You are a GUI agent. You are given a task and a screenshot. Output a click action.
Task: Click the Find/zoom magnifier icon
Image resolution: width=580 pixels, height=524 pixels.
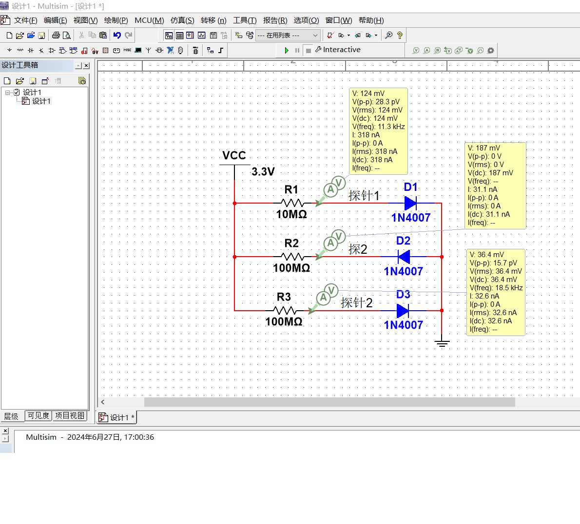pyautogui.click(x=389, y=36)
